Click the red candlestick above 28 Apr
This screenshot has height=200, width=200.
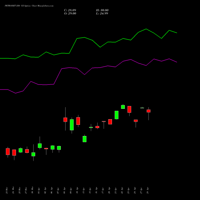click(148, 111)
